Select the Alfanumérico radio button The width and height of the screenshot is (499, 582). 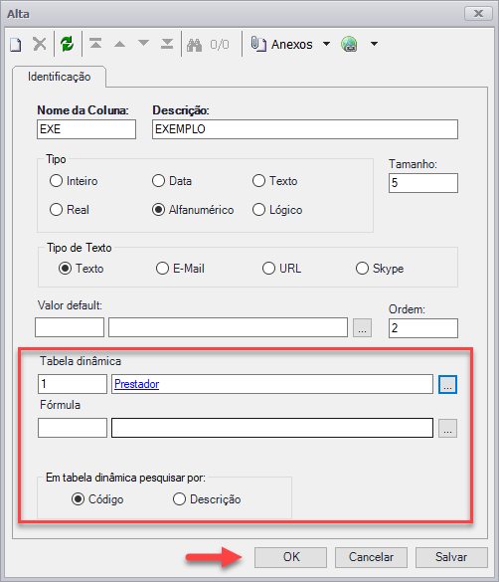158,210
